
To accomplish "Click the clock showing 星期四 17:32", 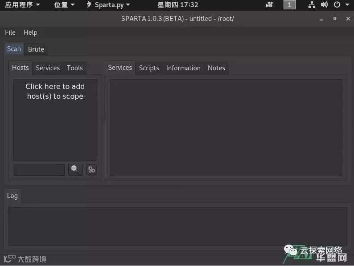I will click(x=178, y=5).
